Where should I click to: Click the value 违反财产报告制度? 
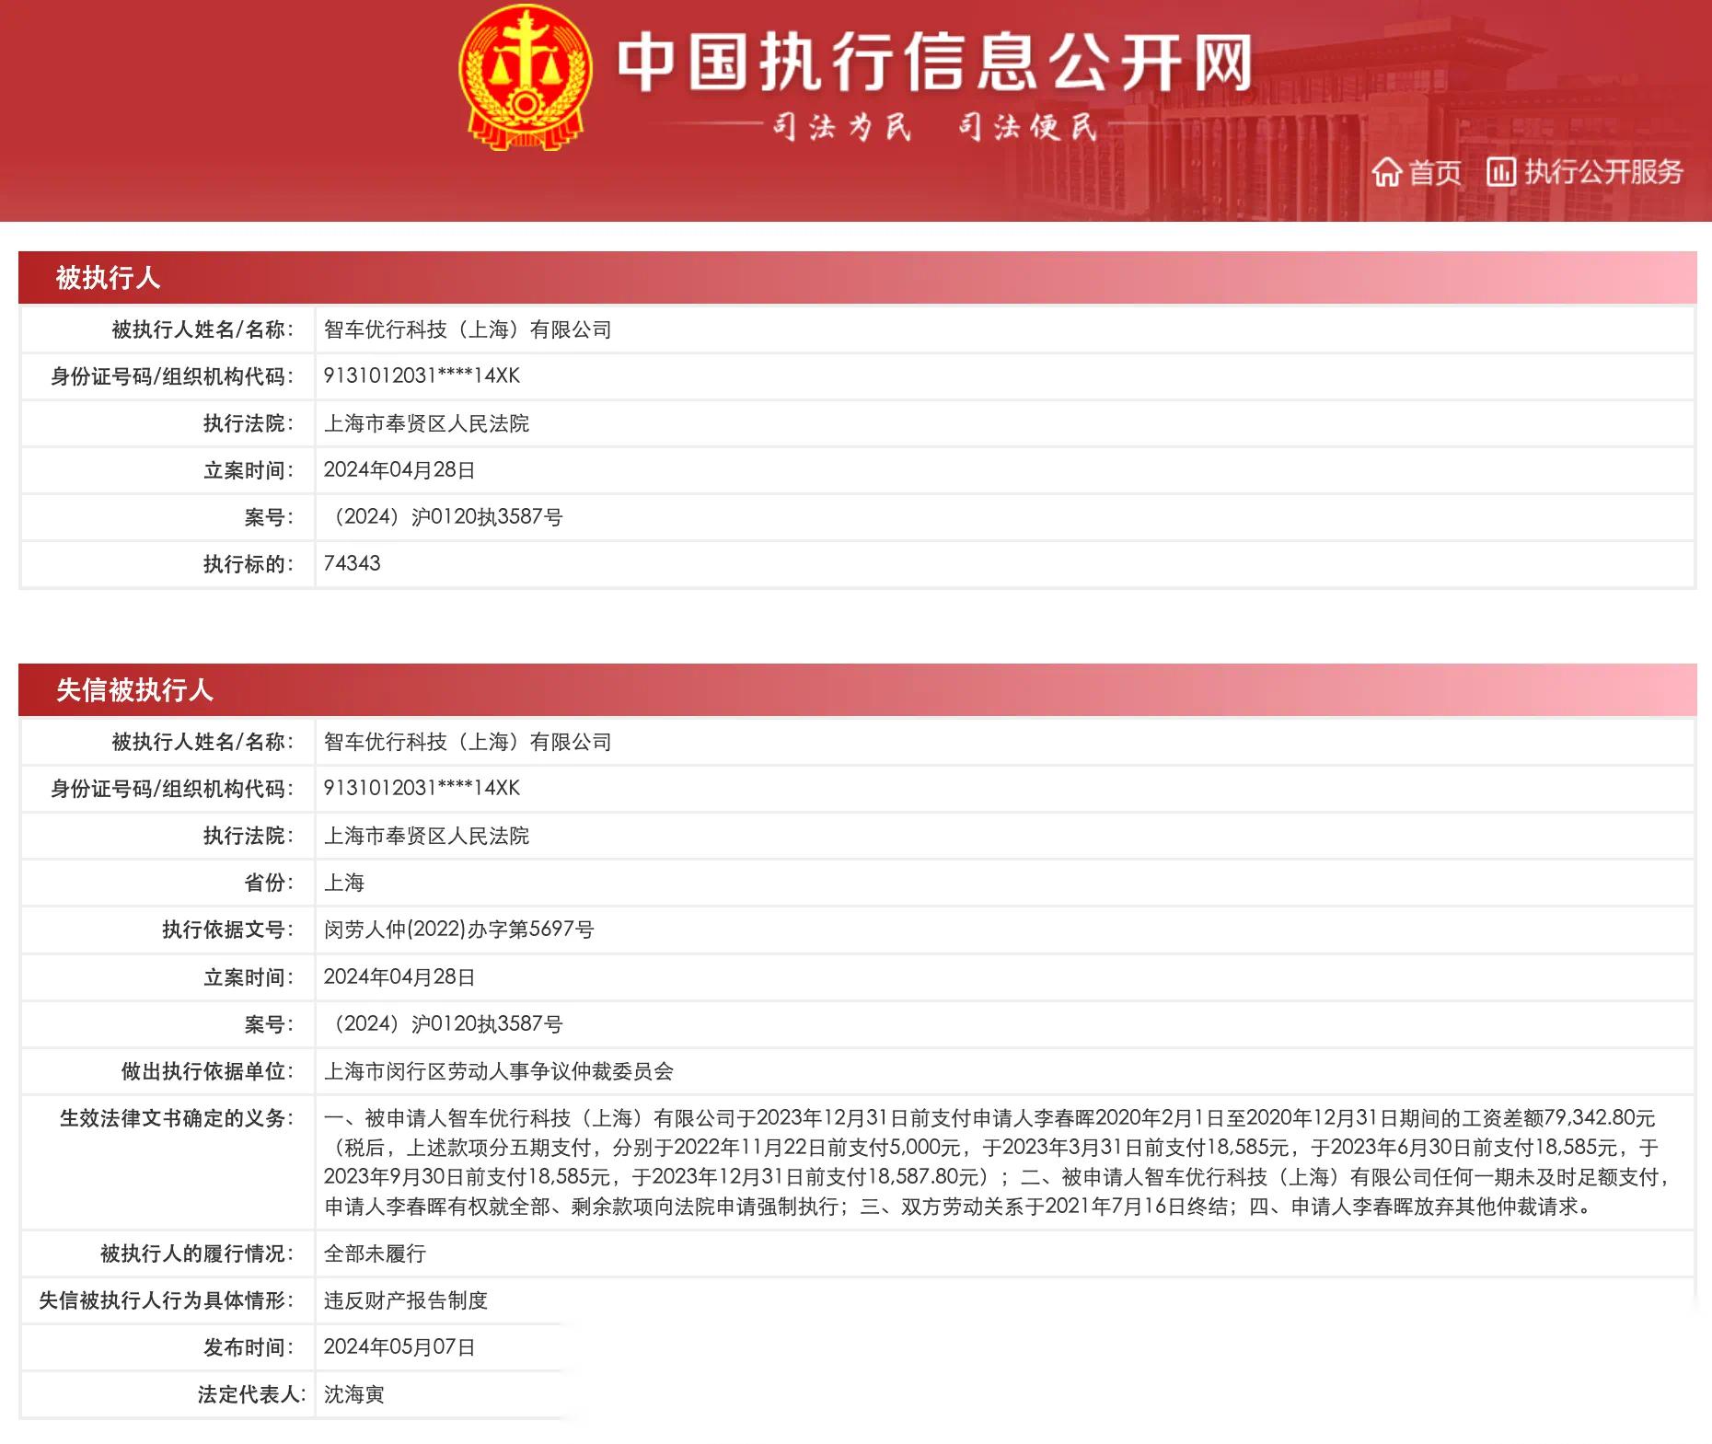coord(405,1300)
